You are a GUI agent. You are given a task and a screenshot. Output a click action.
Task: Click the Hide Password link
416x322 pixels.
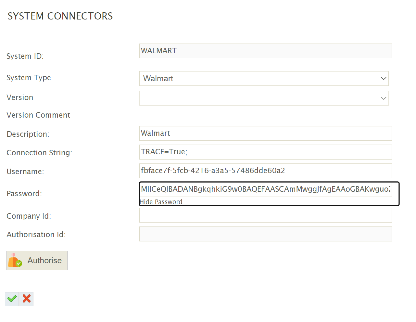(161, 202)
